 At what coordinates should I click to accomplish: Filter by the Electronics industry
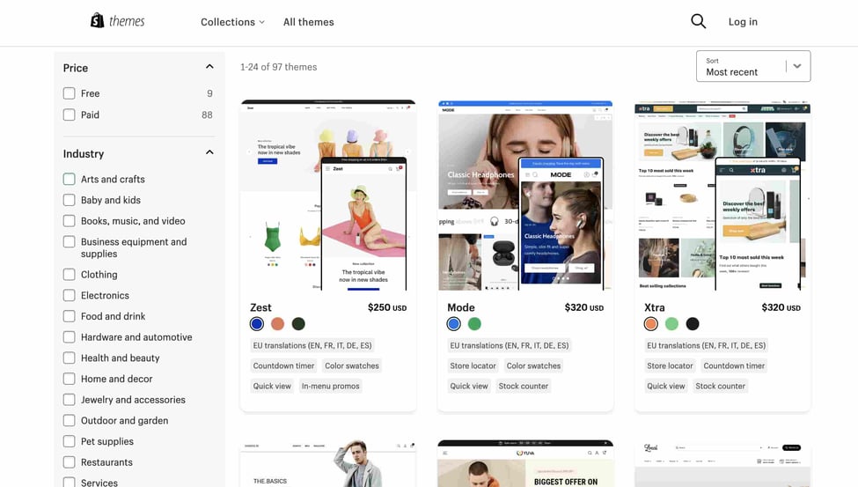(x=70, y=296)
